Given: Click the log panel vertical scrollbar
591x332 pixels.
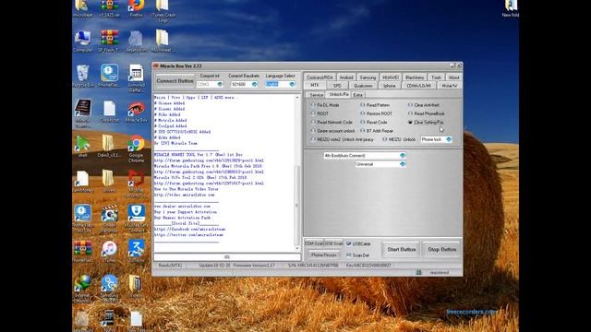Looking at the screenshot, I should [x=297, y=172].
